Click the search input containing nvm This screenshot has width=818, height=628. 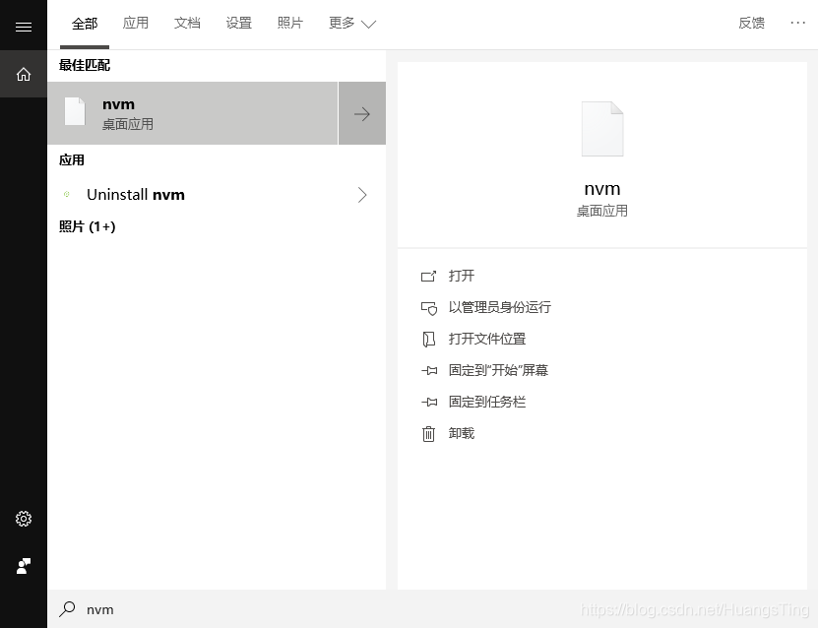tap(295, 609)
